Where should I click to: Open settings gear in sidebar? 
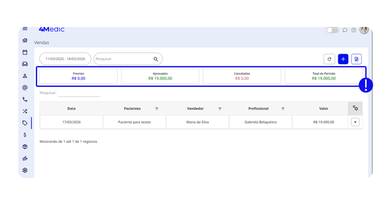click(25, 170)
